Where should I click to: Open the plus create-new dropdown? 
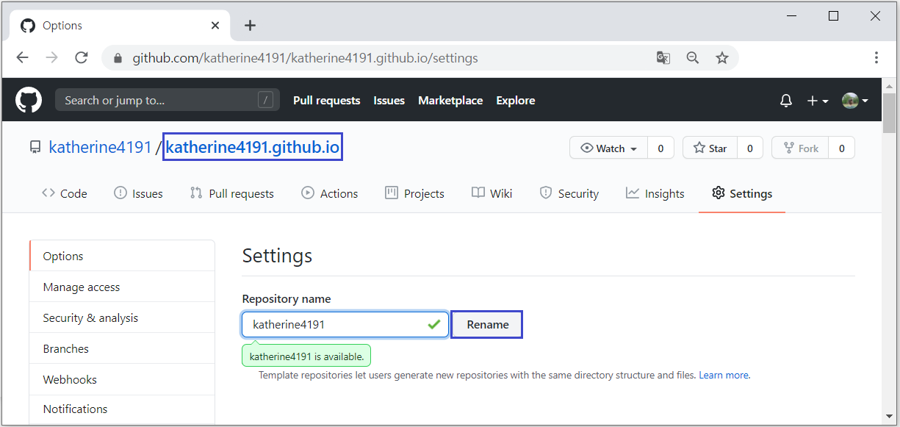click(x=818, y=101)
